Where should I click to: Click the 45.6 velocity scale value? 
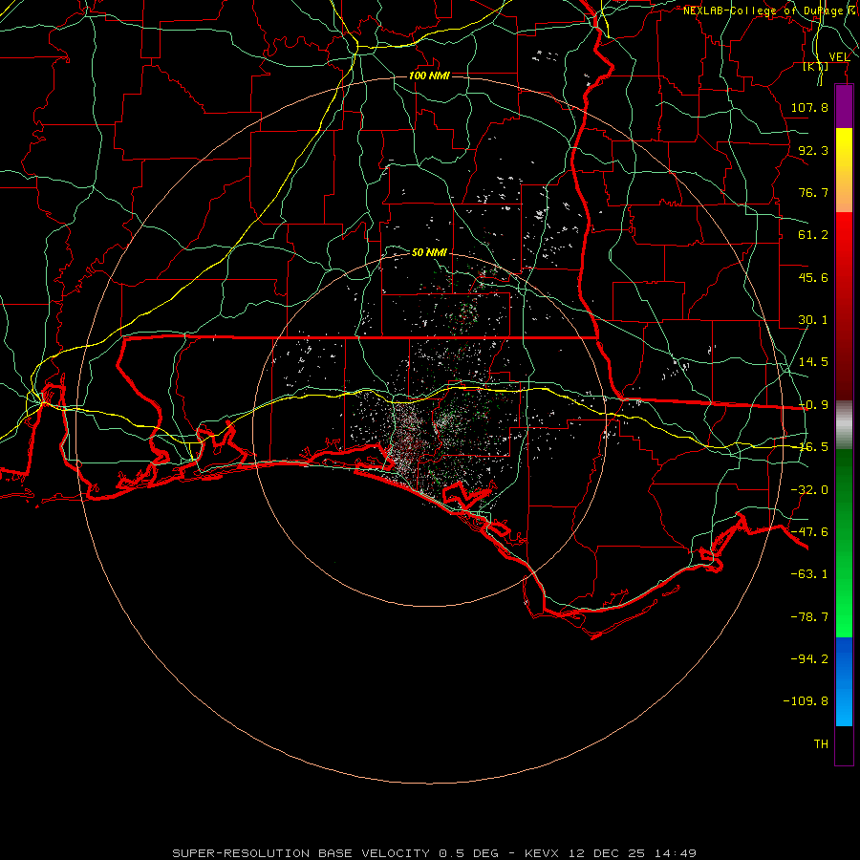point(813,277)
